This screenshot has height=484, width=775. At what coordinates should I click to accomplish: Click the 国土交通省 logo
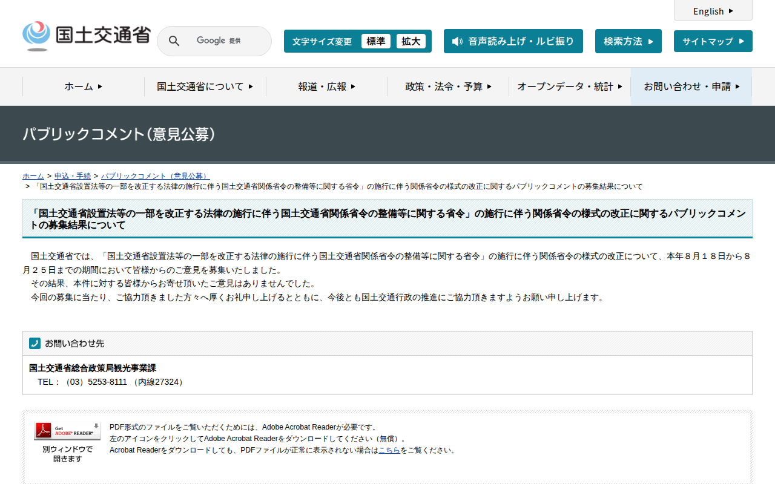point(86,36)
